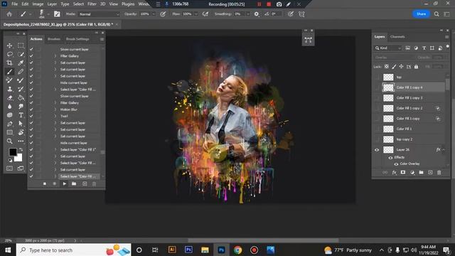
Task: Create new adjustment layer icon
Action: (x=412, y=172)
